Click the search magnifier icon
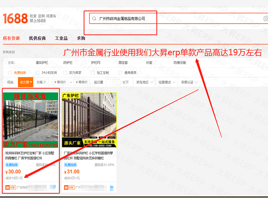The width and height of the screenshot is (268, 198). coord(94,19)
